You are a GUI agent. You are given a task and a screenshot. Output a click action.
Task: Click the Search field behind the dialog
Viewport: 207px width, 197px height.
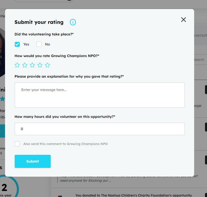point(200,60)
